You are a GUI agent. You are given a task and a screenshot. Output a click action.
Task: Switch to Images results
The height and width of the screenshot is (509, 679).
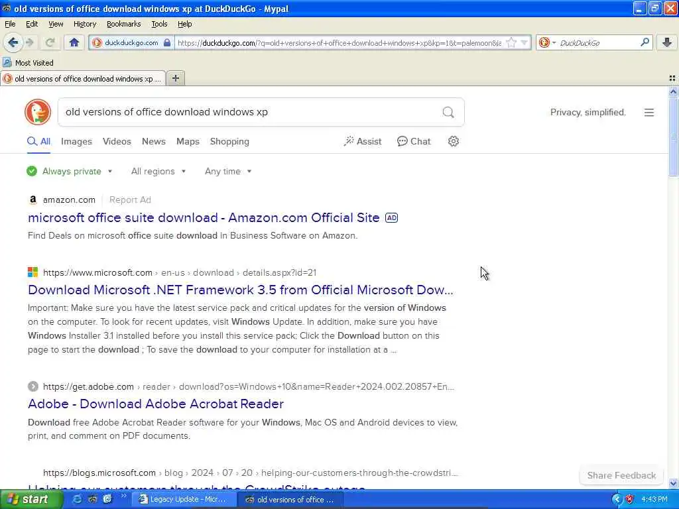pyautogui.click(x=77, y=142)
